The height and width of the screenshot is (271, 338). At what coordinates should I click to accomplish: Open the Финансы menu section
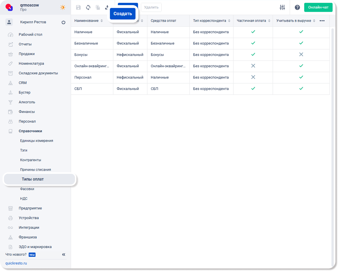tap(27, 112)
